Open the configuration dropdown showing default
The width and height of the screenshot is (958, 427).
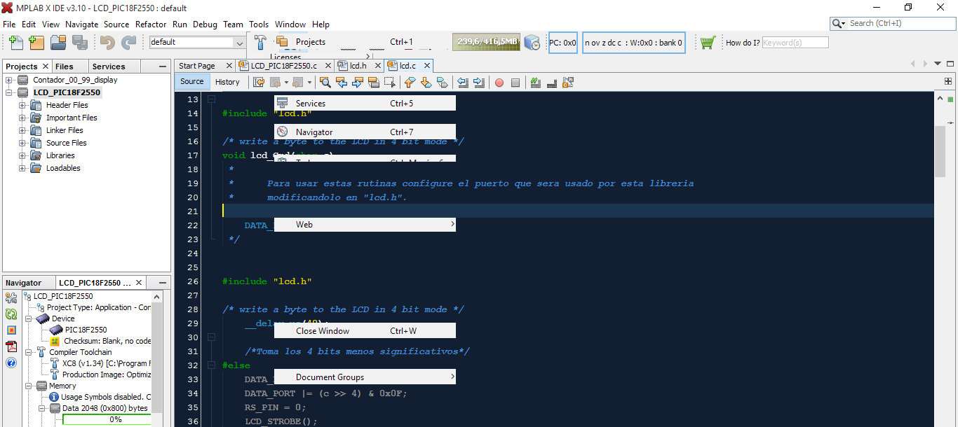tap(197, 42)
